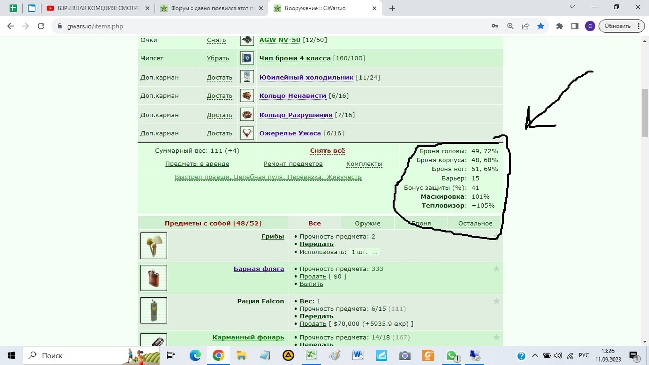Open the tab search chevron
This screenshot has height=365, width=649.
click(x=572, y=7)
